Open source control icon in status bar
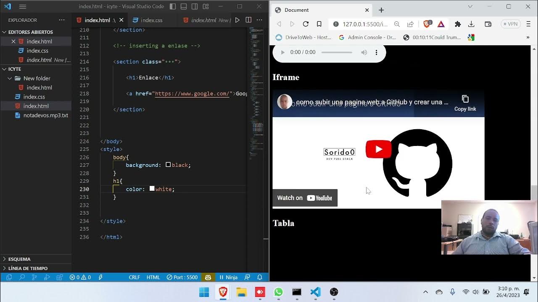 34,277
